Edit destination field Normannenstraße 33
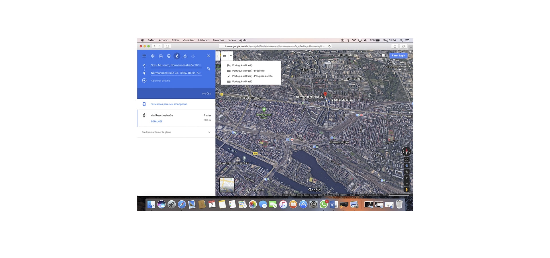The width and height of the screenshot is (550, 258). tap(176, 73)
